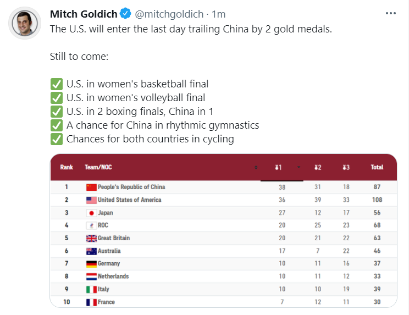Click the green checkmark beside boxing finals line
This screenshot has width=409, height=315.
tap(56, 112)
